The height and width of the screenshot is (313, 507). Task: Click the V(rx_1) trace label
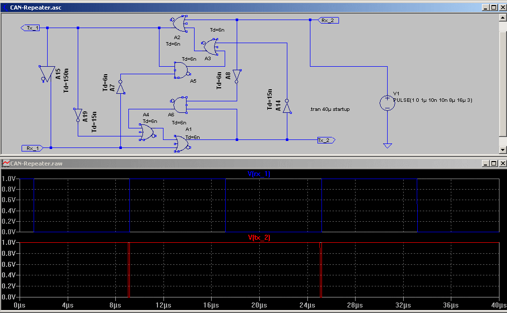[x=259, y=174]
